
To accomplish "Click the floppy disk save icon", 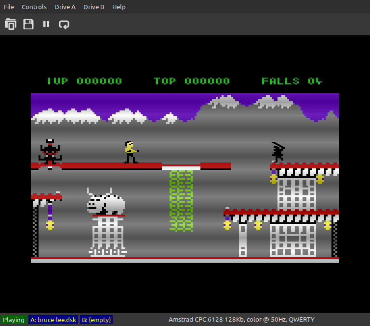I will (28, 24).
